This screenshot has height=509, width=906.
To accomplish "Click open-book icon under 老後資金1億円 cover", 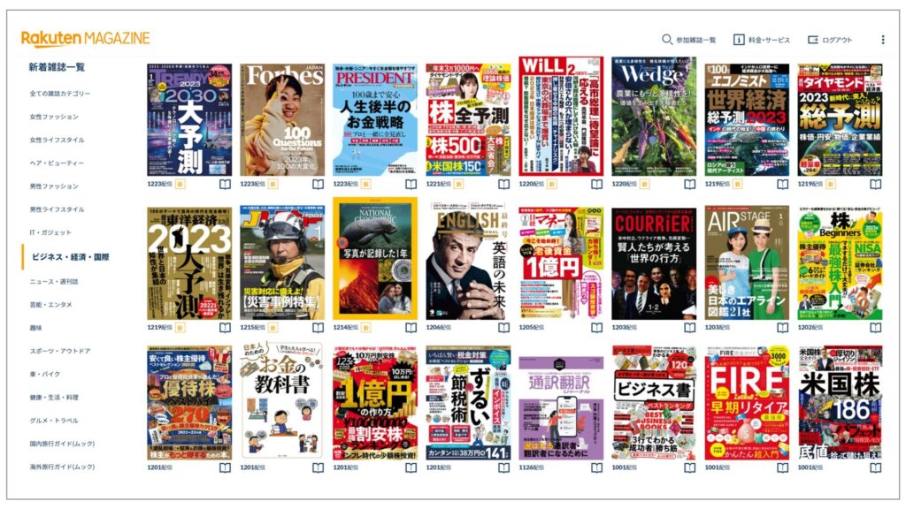I will (597, 327).
